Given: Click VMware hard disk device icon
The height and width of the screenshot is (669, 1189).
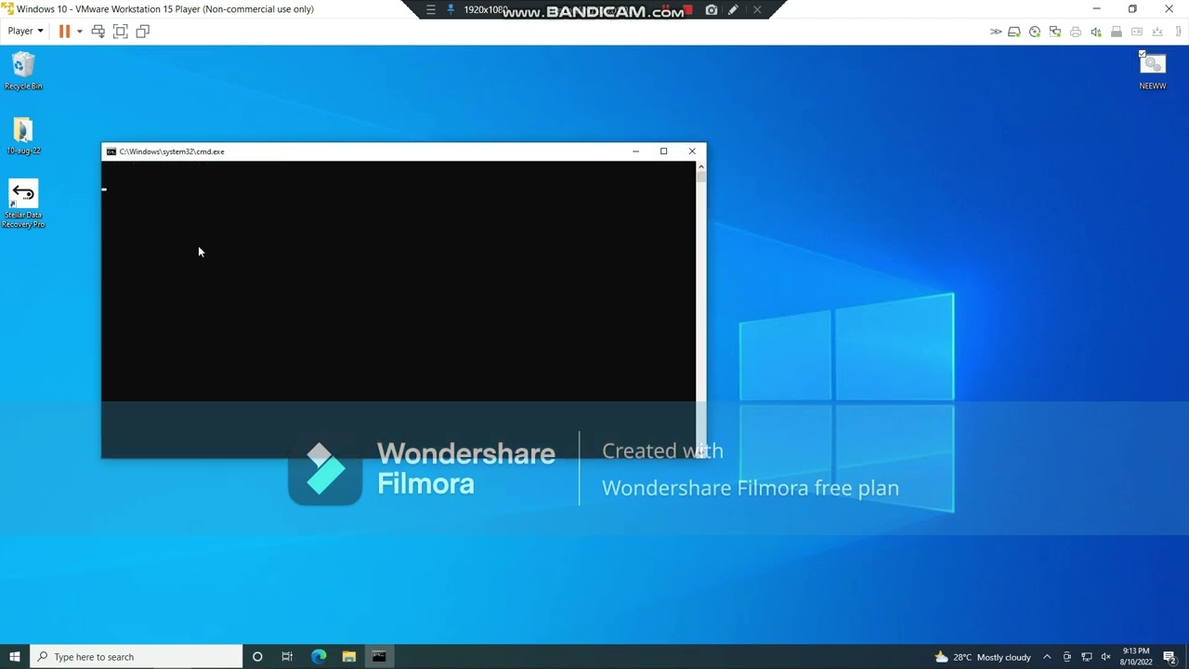Looking at the screenshot, I should pyautogui.click(x=1014, y=32).
